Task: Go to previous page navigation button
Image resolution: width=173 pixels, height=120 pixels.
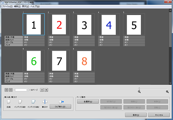Action: coord(11,90)
